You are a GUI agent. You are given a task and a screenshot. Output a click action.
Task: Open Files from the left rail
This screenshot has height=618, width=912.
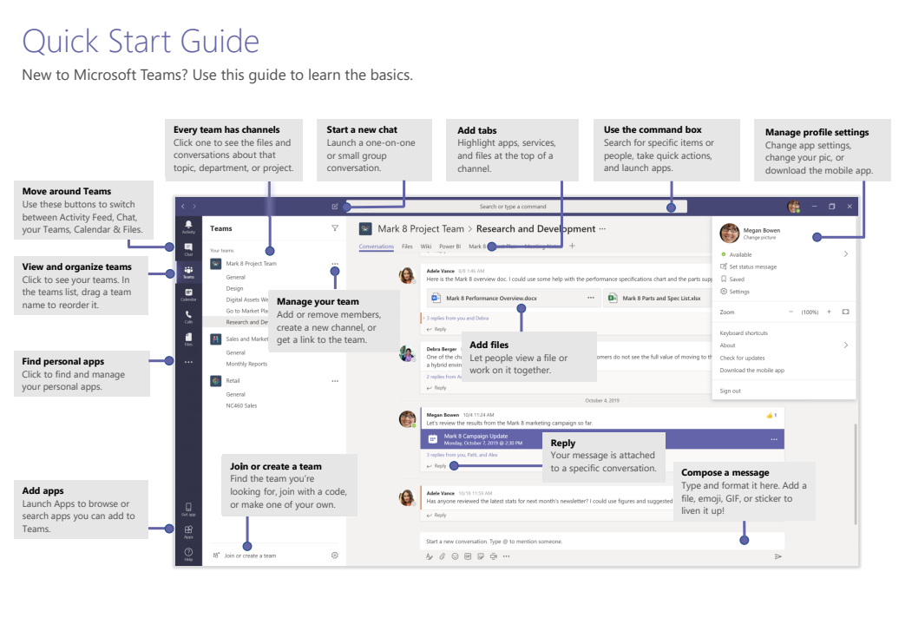coord(188,339)
